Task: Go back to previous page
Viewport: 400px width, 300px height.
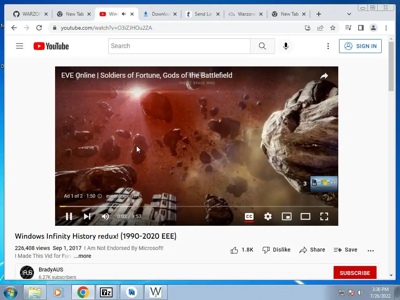Action: [x=14, y=28]
